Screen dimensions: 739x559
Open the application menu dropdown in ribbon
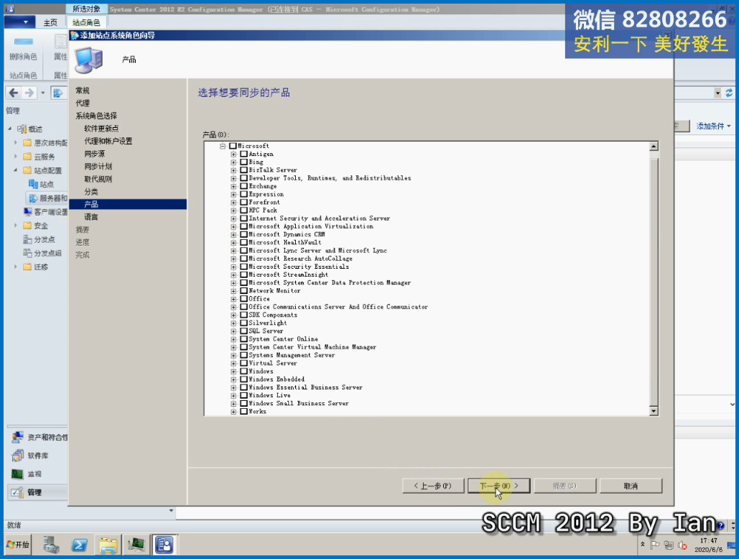coord(19,22)
